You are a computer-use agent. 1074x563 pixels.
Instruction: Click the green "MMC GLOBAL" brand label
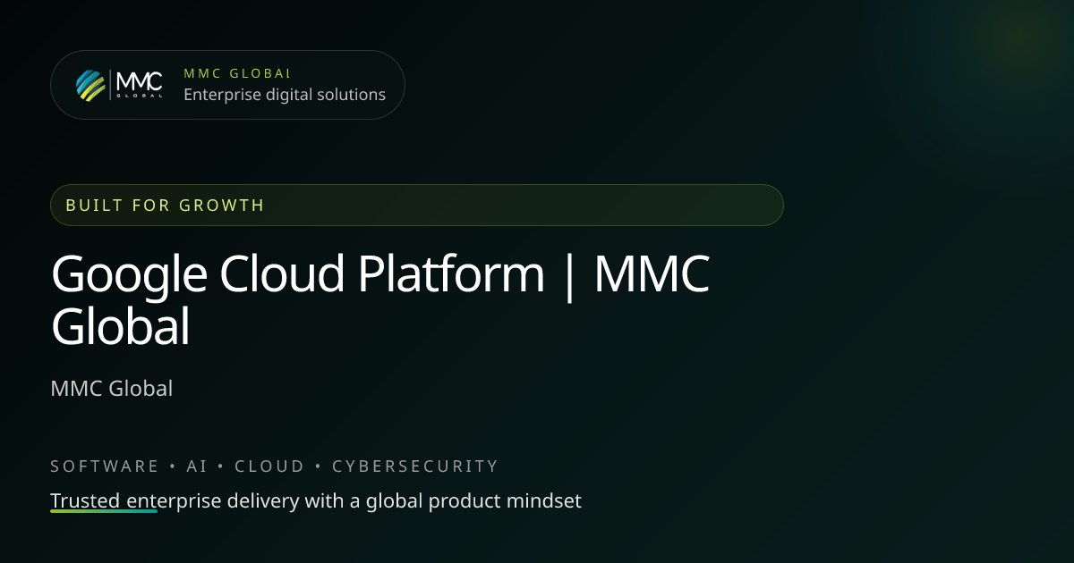click(237, 73)
